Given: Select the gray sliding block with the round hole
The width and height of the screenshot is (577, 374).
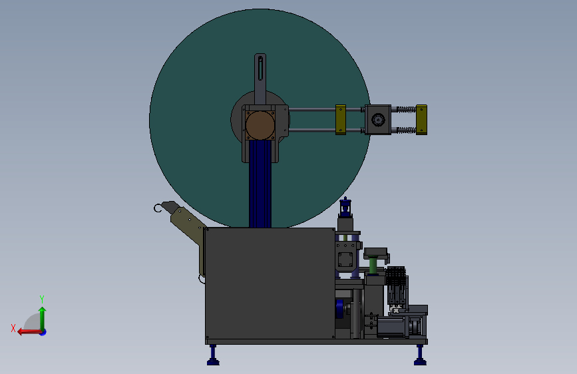Looking at the screenshot, I should (x=378, y=120).
